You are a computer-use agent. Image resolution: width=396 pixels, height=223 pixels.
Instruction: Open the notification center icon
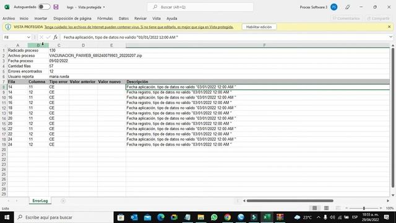pyautogui.click(x=386, y=217)
